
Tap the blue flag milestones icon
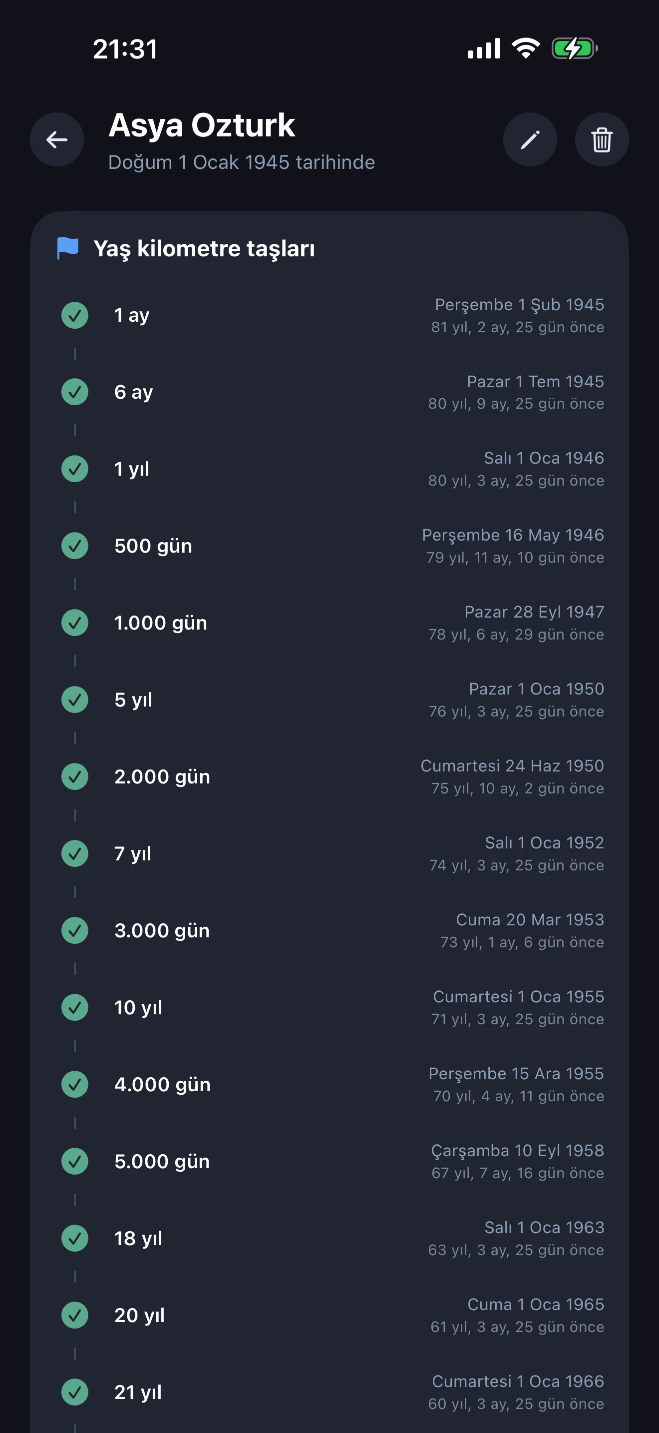[x=68, y=248]
